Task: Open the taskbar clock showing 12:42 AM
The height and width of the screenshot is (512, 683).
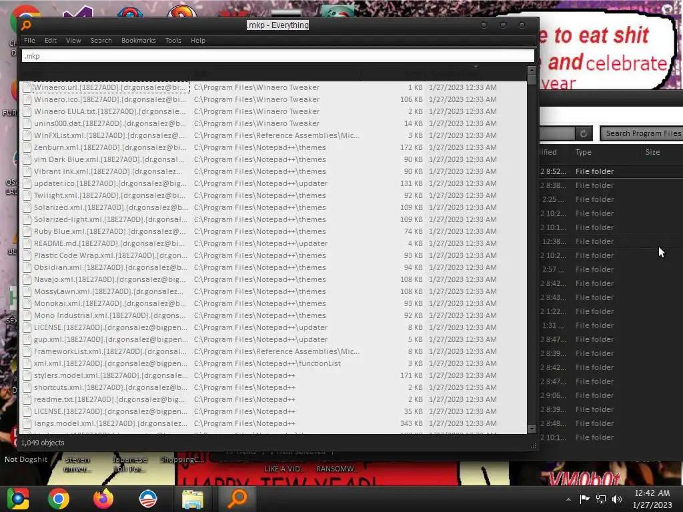Action: point(652,499)
